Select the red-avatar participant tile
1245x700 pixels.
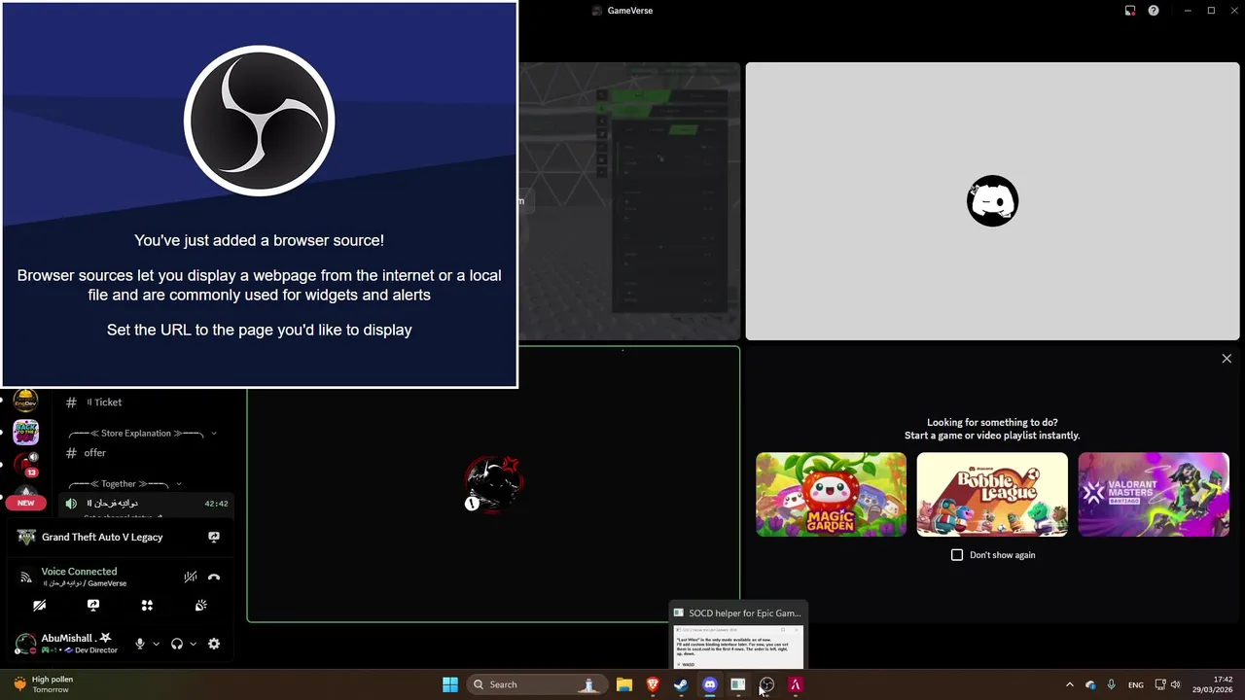click(493, 484)
